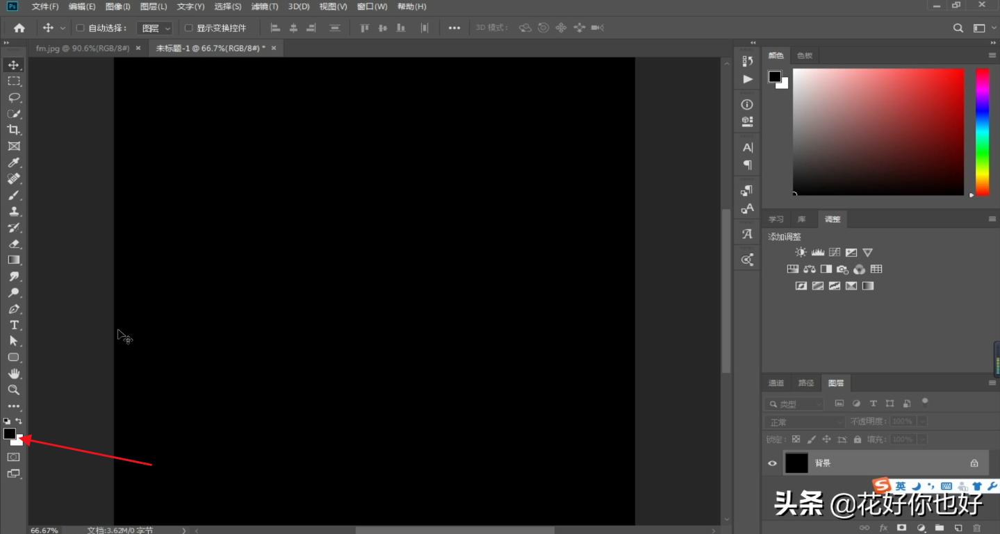
Task: Click the 背景 layer thumbnail
Action: tap(796, 463)
